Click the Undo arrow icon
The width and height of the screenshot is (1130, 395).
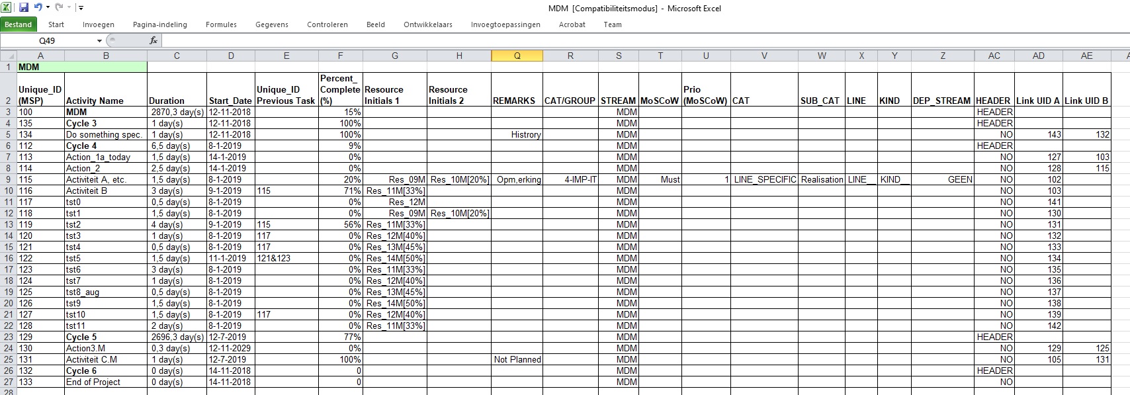[38, 8]
